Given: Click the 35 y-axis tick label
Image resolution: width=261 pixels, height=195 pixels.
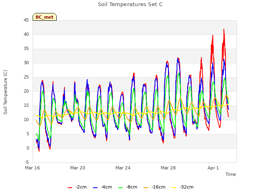Looking at the screenshot, I should (26, 49).
